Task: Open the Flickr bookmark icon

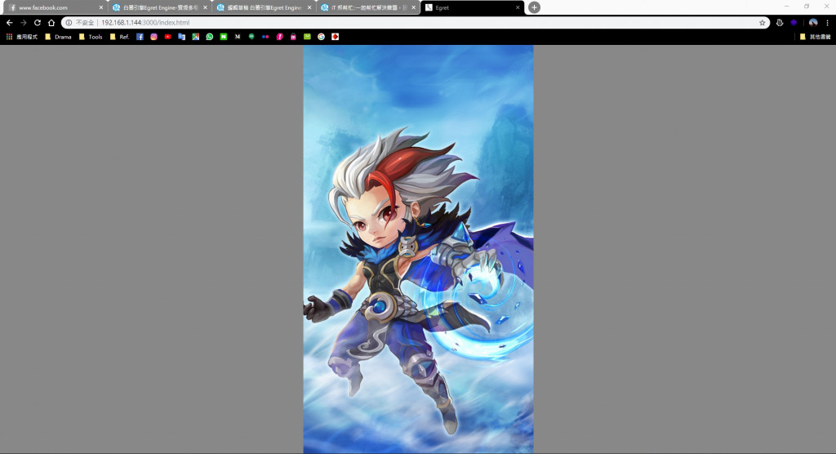Action: [265, 37]
